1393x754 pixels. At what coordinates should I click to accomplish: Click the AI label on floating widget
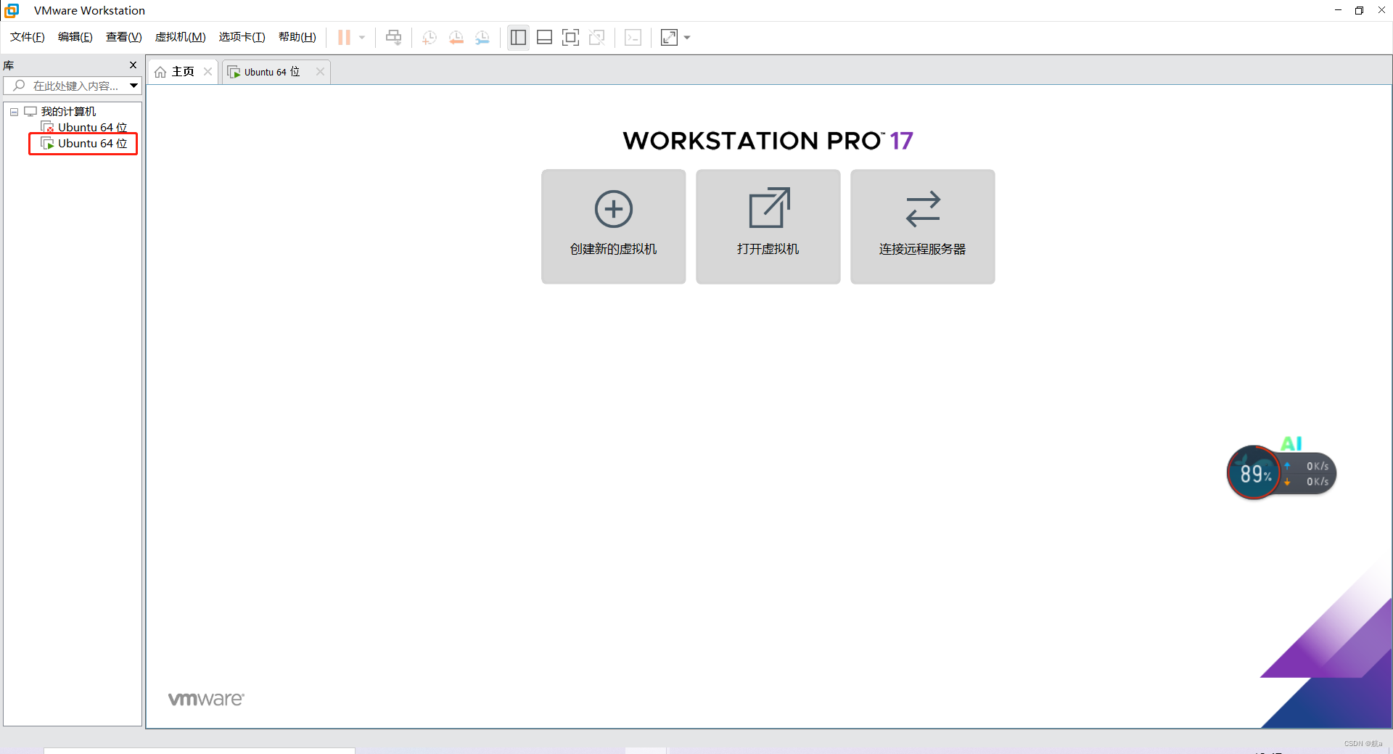(1291, 443)
